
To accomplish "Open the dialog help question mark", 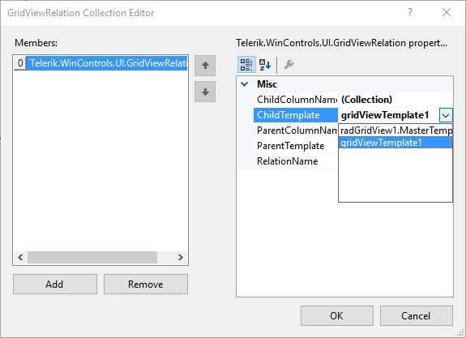I will 410,12.
